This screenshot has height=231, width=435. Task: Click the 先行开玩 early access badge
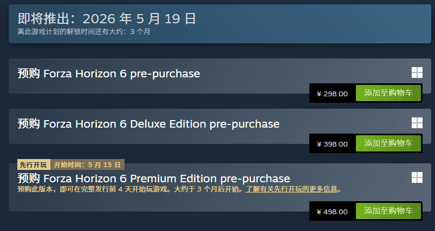point(34,164)
